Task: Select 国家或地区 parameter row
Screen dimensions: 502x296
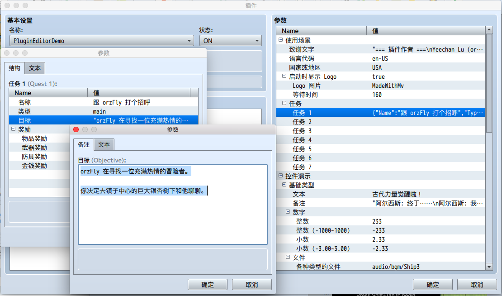Action: tap(381, 67)
